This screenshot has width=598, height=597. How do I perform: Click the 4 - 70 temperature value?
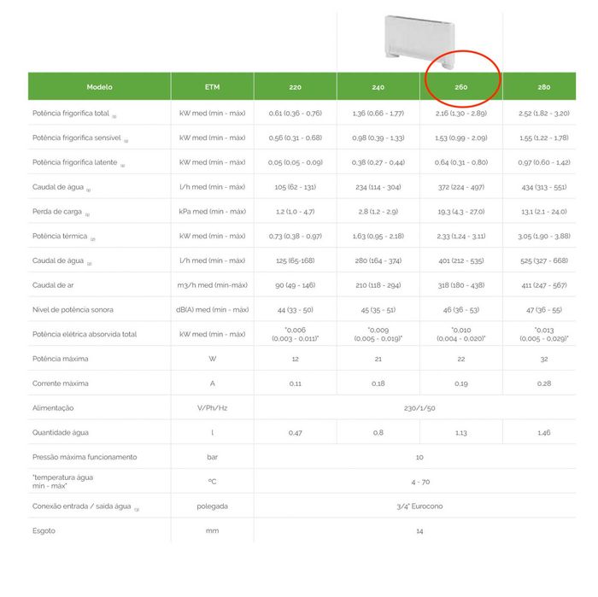pyautogui.click(x=420, y=482)
